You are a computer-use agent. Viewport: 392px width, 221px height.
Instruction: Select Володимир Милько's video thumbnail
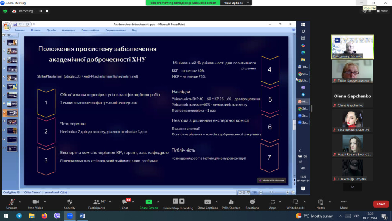click(352, 47)
